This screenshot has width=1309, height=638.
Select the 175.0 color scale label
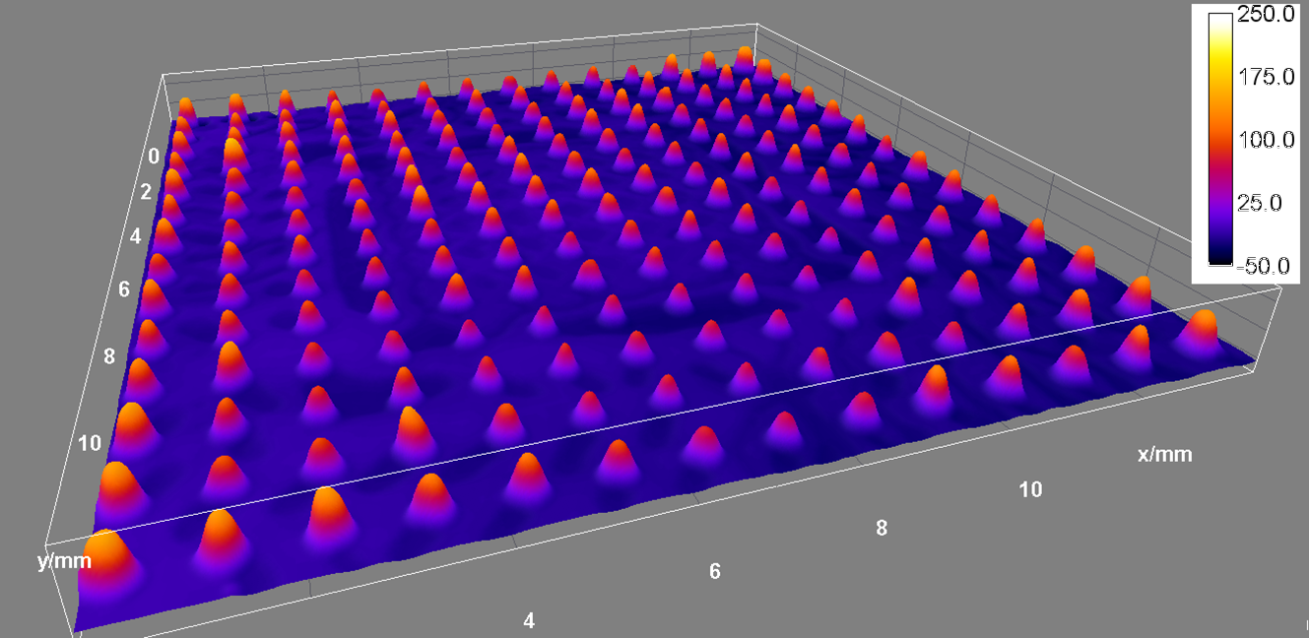tap(1266, 77)
